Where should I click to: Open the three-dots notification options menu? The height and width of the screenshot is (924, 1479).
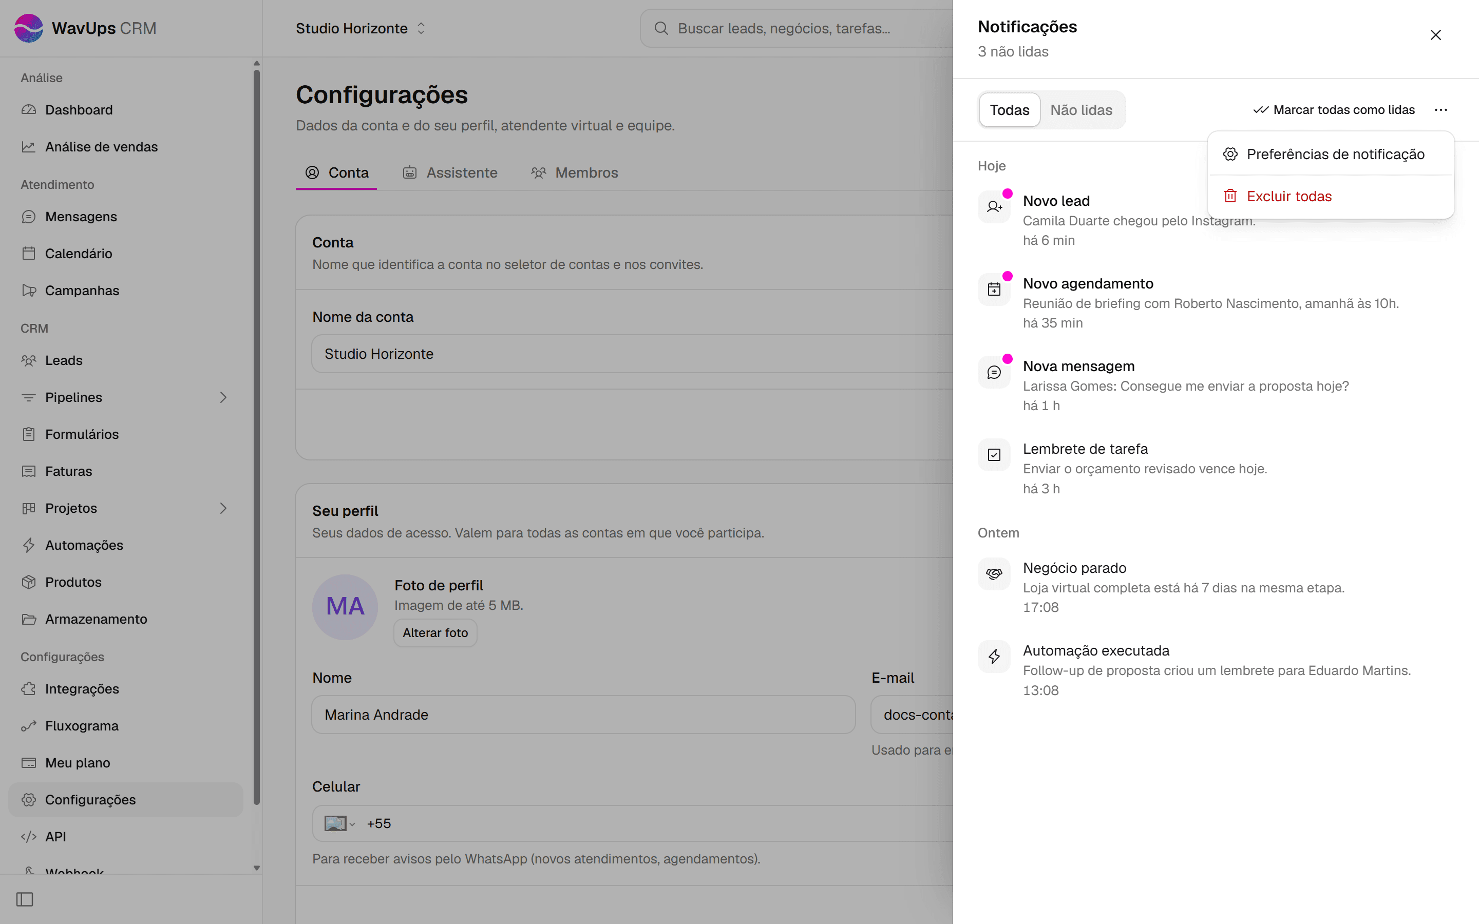[x=1440, y=110]
